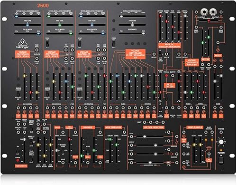The image size is (237, 185).
Task: Click the Voltage Controlled Amplifier label
Action: (x=191, y=62)
